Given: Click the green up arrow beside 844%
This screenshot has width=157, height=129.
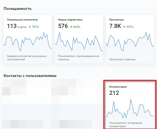Looking at the screenshot, I should [71, 27].
